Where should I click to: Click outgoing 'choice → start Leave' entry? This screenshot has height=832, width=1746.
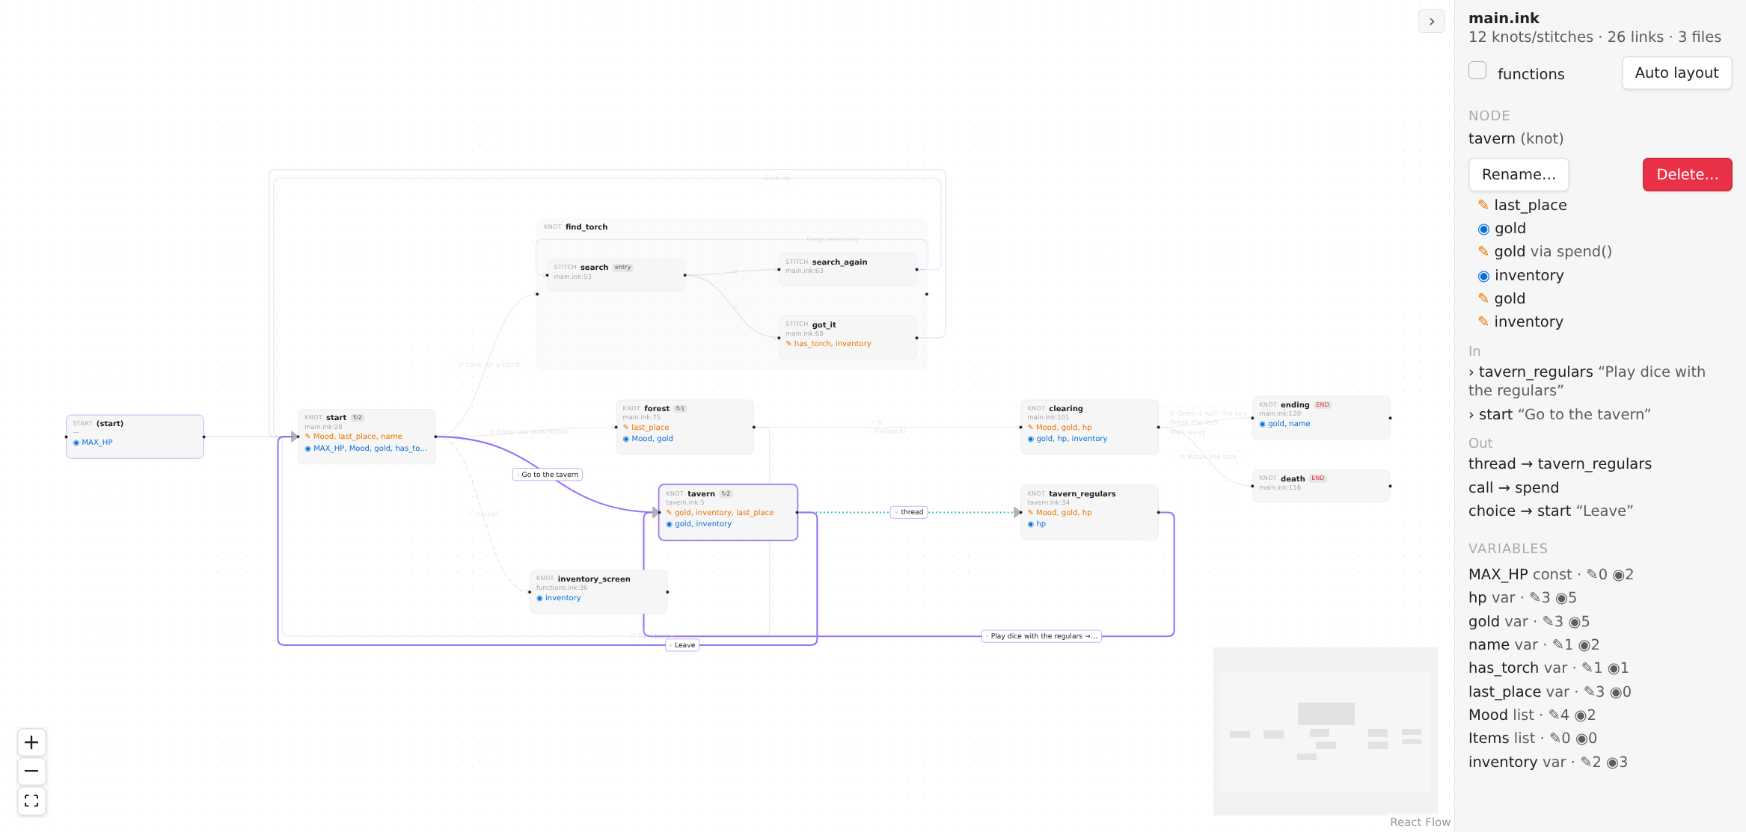(1550, 511)
